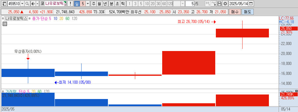Toggle the small square before 나우로보틱스 legend
Viewport: 298px width, 112px height.
click(x=3, y=18)
